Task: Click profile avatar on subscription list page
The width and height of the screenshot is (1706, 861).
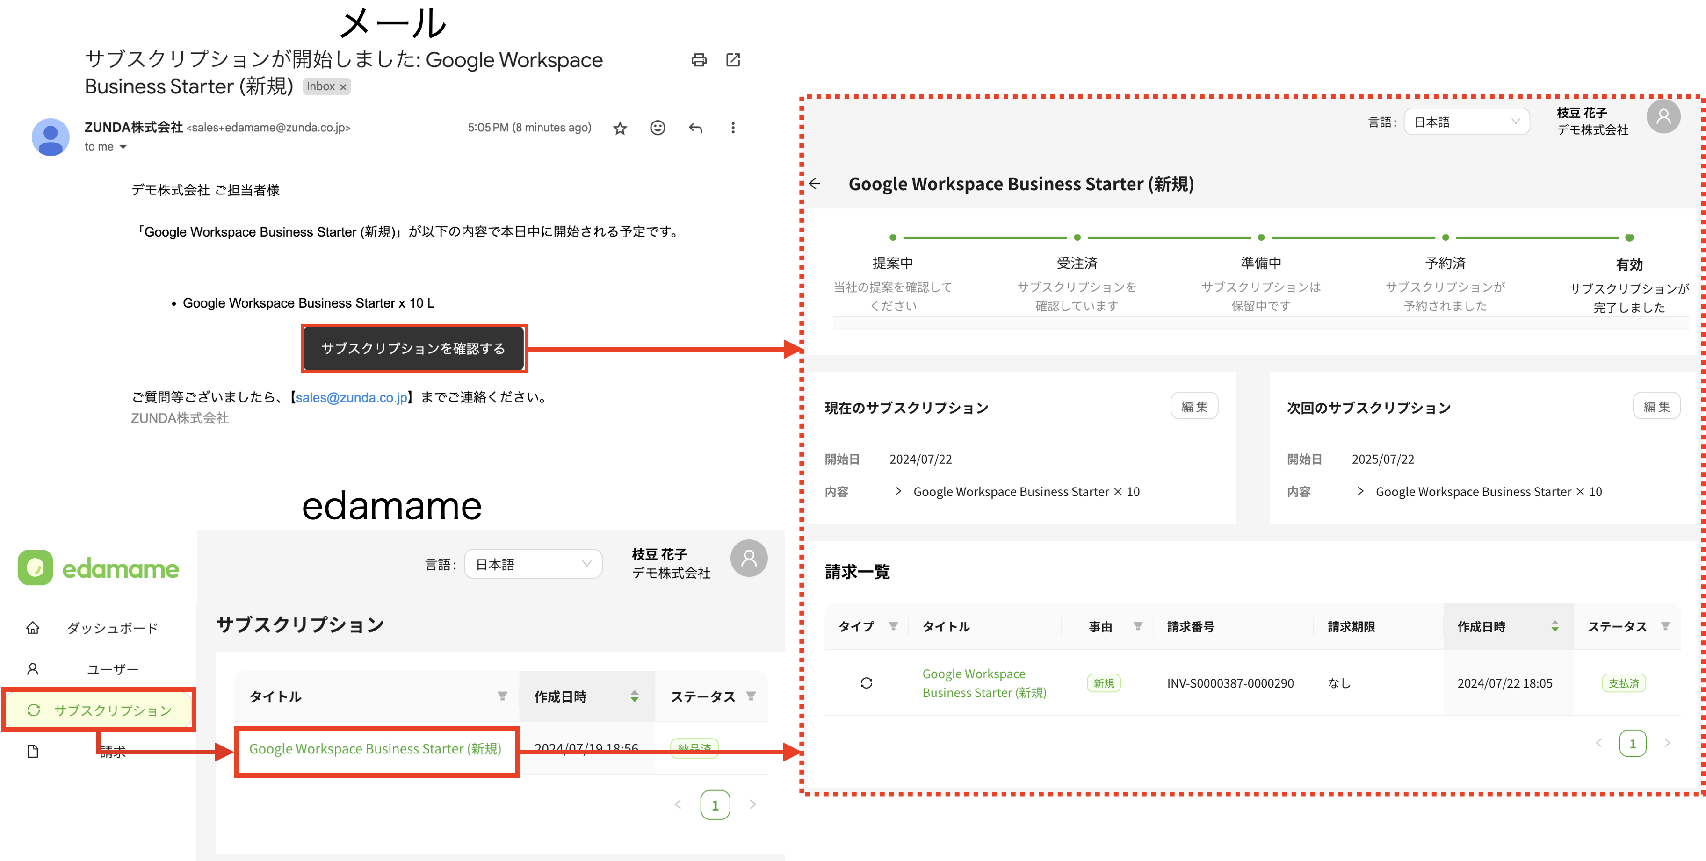Action: [x=749, y=559]
